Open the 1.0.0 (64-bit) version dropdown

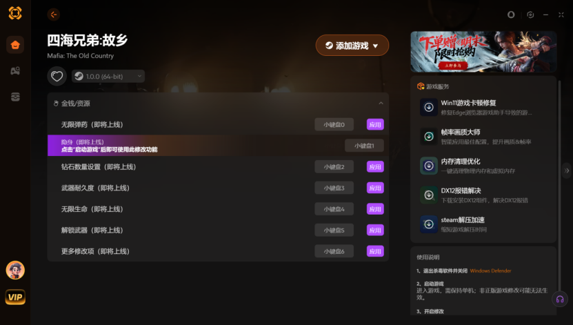tap(108, 76)
